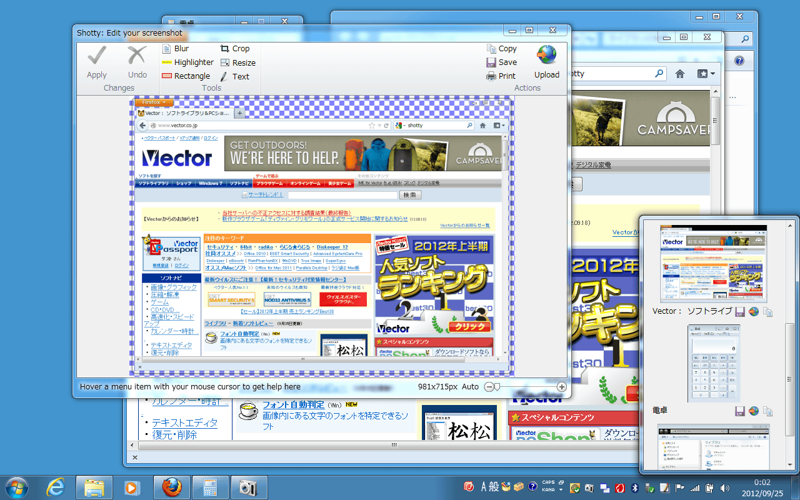Switch to Calculator on the taskbar

[211, 487]
